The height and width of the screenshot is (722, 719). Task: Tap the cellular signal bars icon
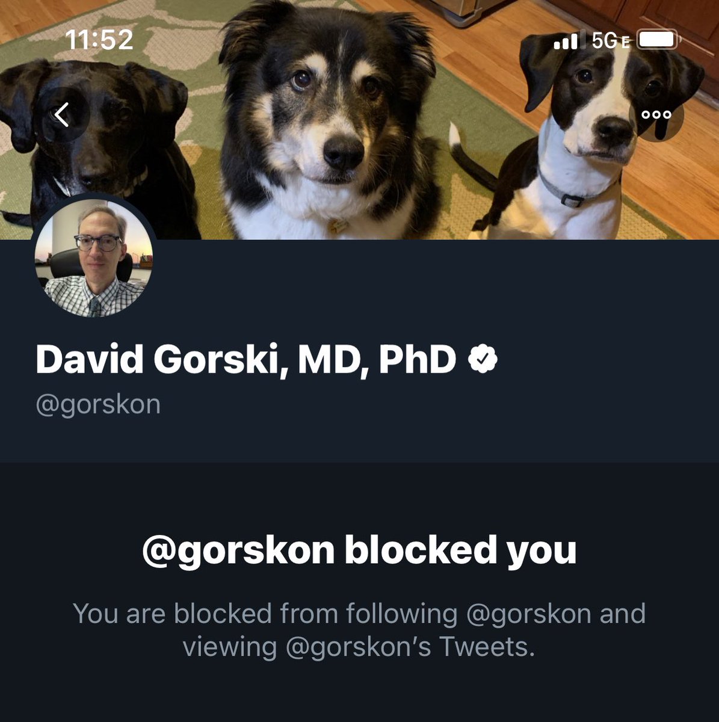click(565, 41)
